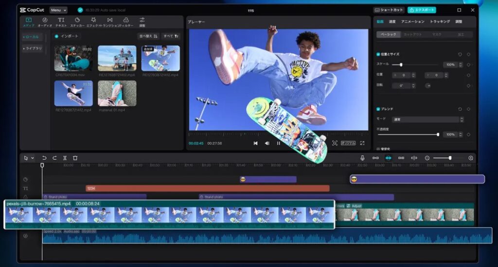This screenshot has width=498, height=267.
Task: Toggle the 位置とサイズ checkbox
Action: click(x=378, y=54)
